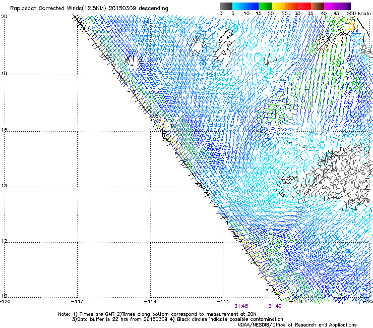The width and height of the screenshot is (373, 328).
Task: Click the note line about GMT times
Action: pos(157,314)
